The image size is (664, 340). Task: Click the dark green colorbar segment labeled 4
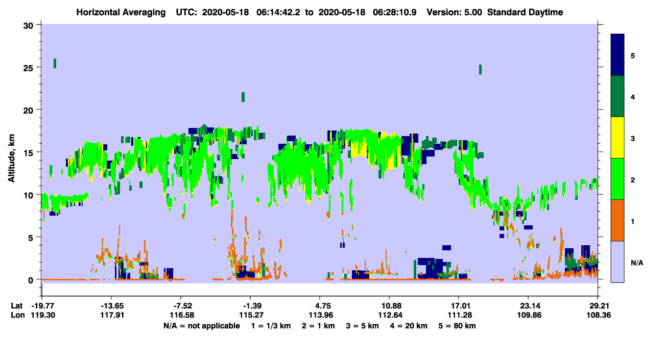[618, 96]
